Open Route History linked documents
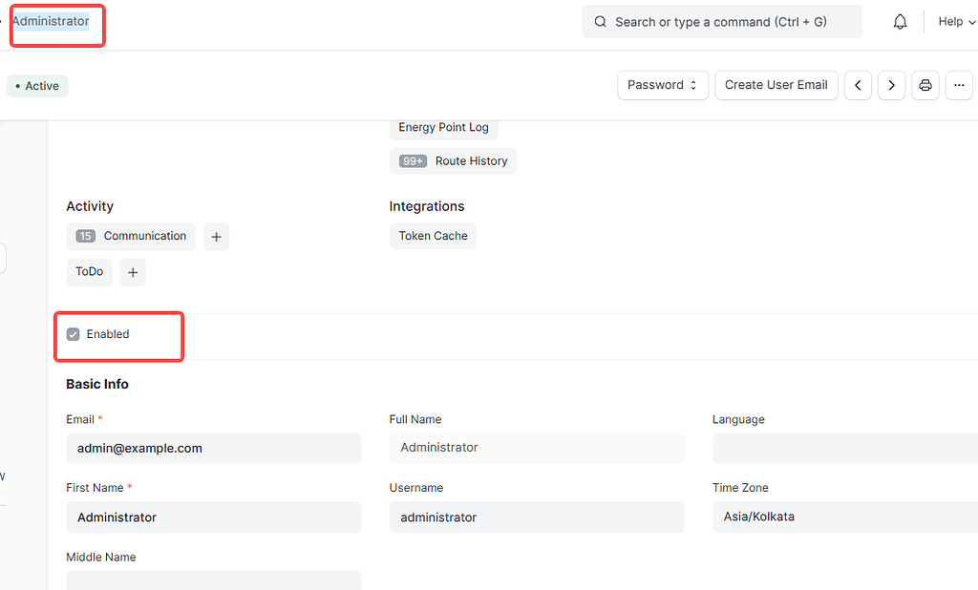The image size is (978, 590). [453, 161]
